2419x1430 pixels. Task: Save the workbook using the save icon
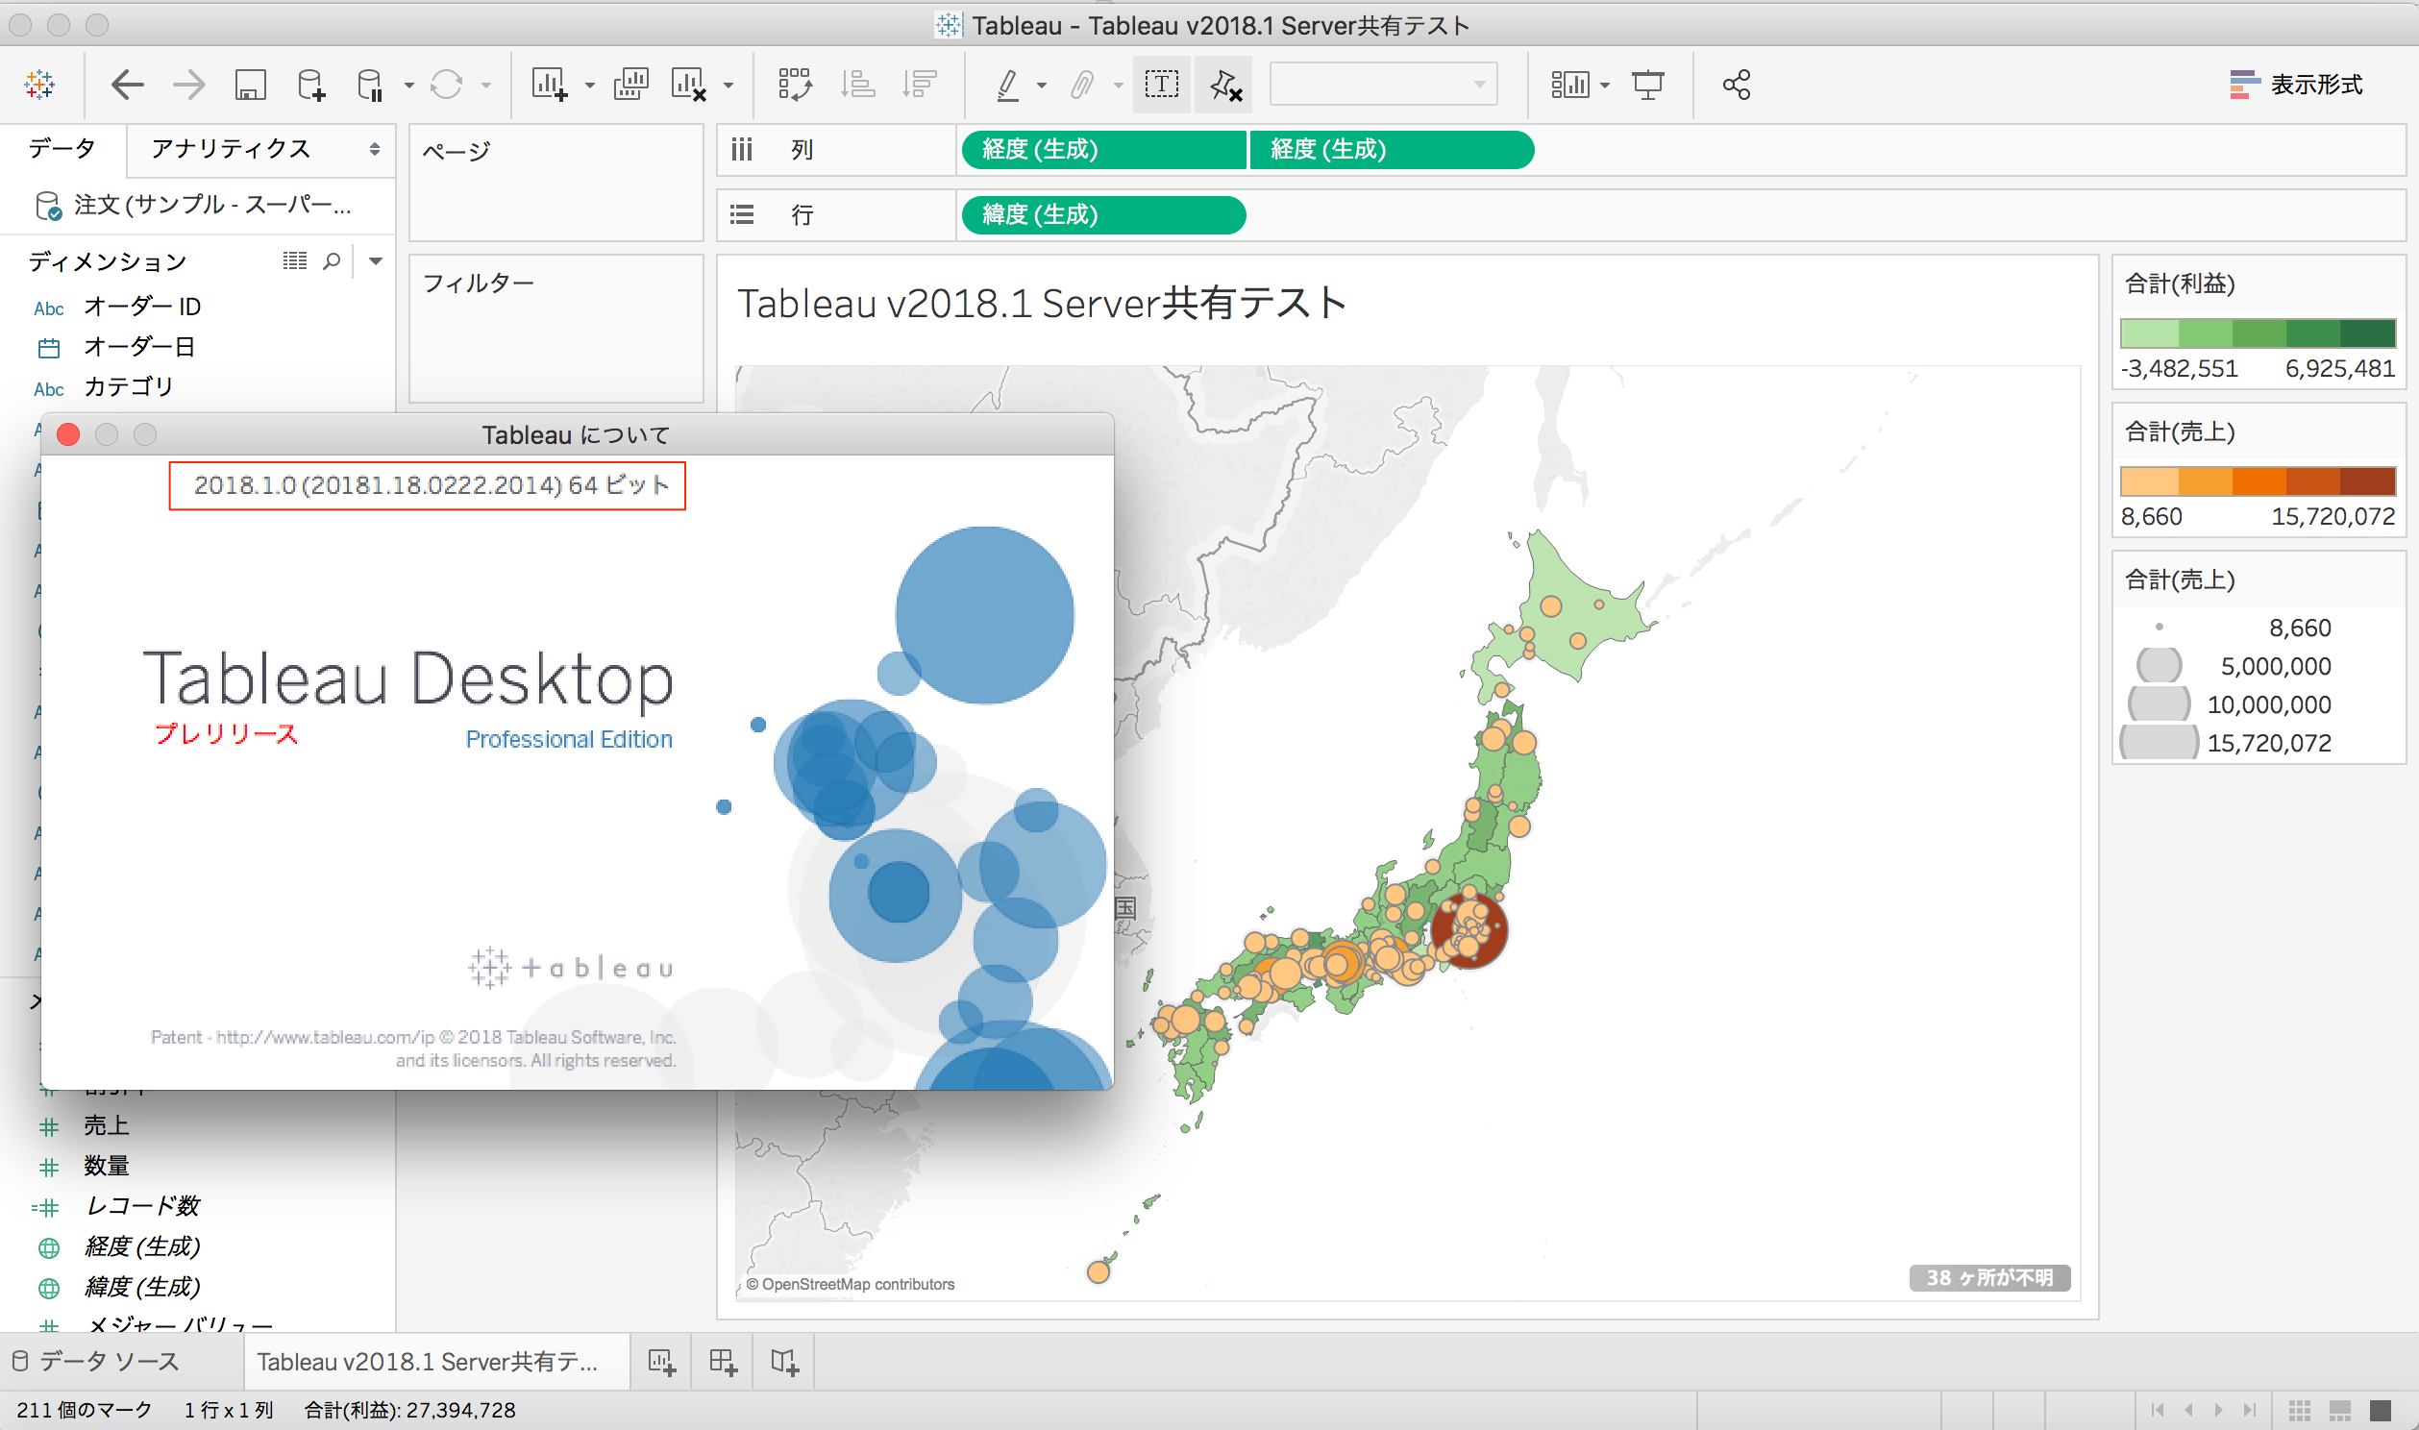250,85
